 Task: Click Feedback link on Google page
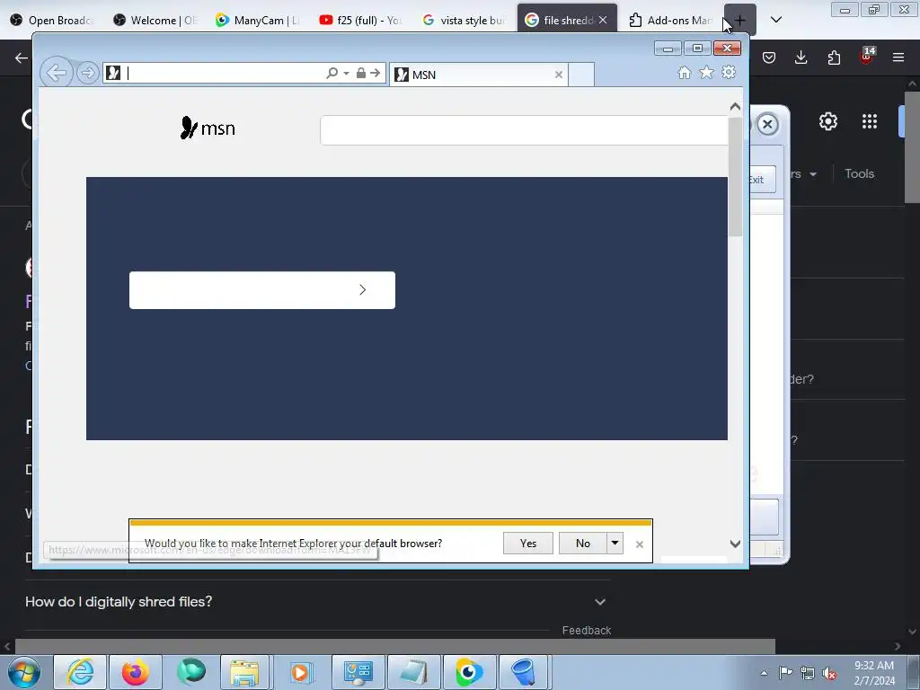[587, 630]
